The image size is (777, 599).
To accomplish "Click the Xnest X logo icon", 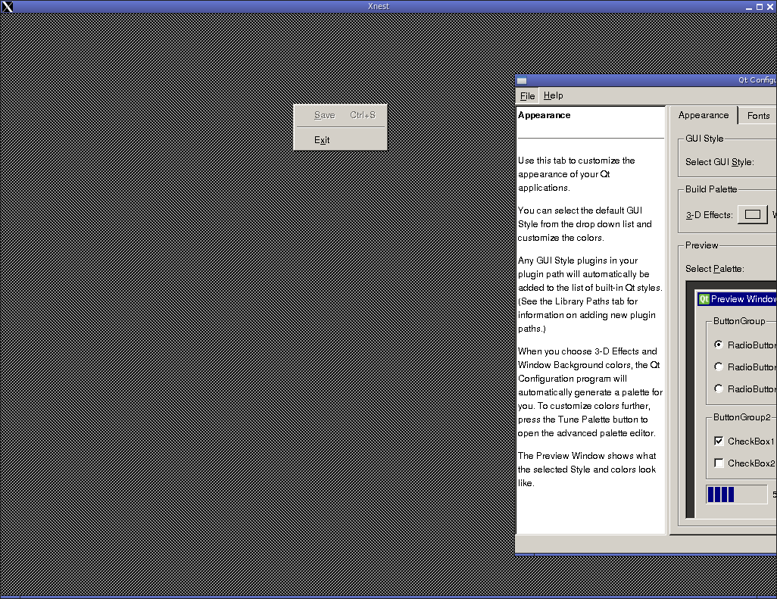I will pos(7,7).
